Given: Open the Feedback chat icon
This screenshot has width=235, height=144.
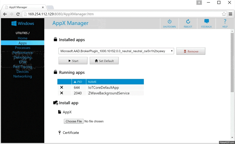Looking at the screenshot, I should point(206,22).
